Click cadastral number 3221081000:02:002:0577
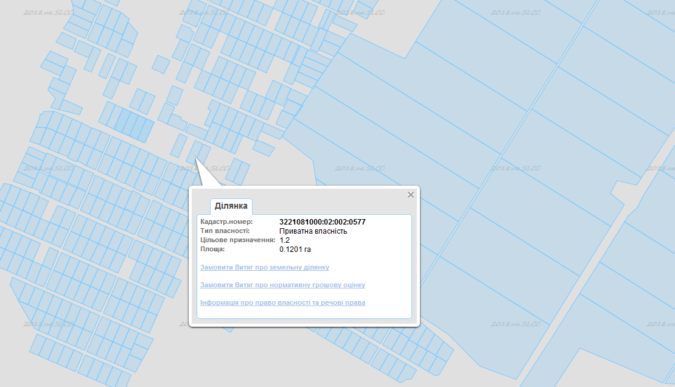The width and height of the screenshot is (675, 387). point(322,222)
